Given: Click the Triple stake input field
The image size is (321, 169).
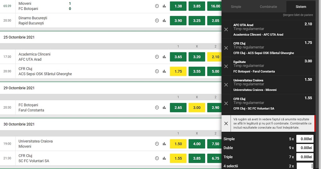Looking at the screenshot, I should coord(305,157).
